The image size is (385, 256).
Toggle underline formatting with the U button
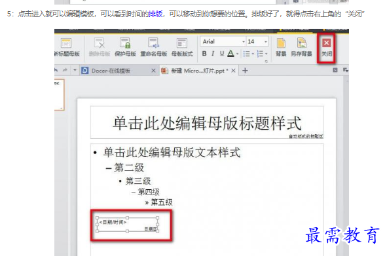(222, 54)
